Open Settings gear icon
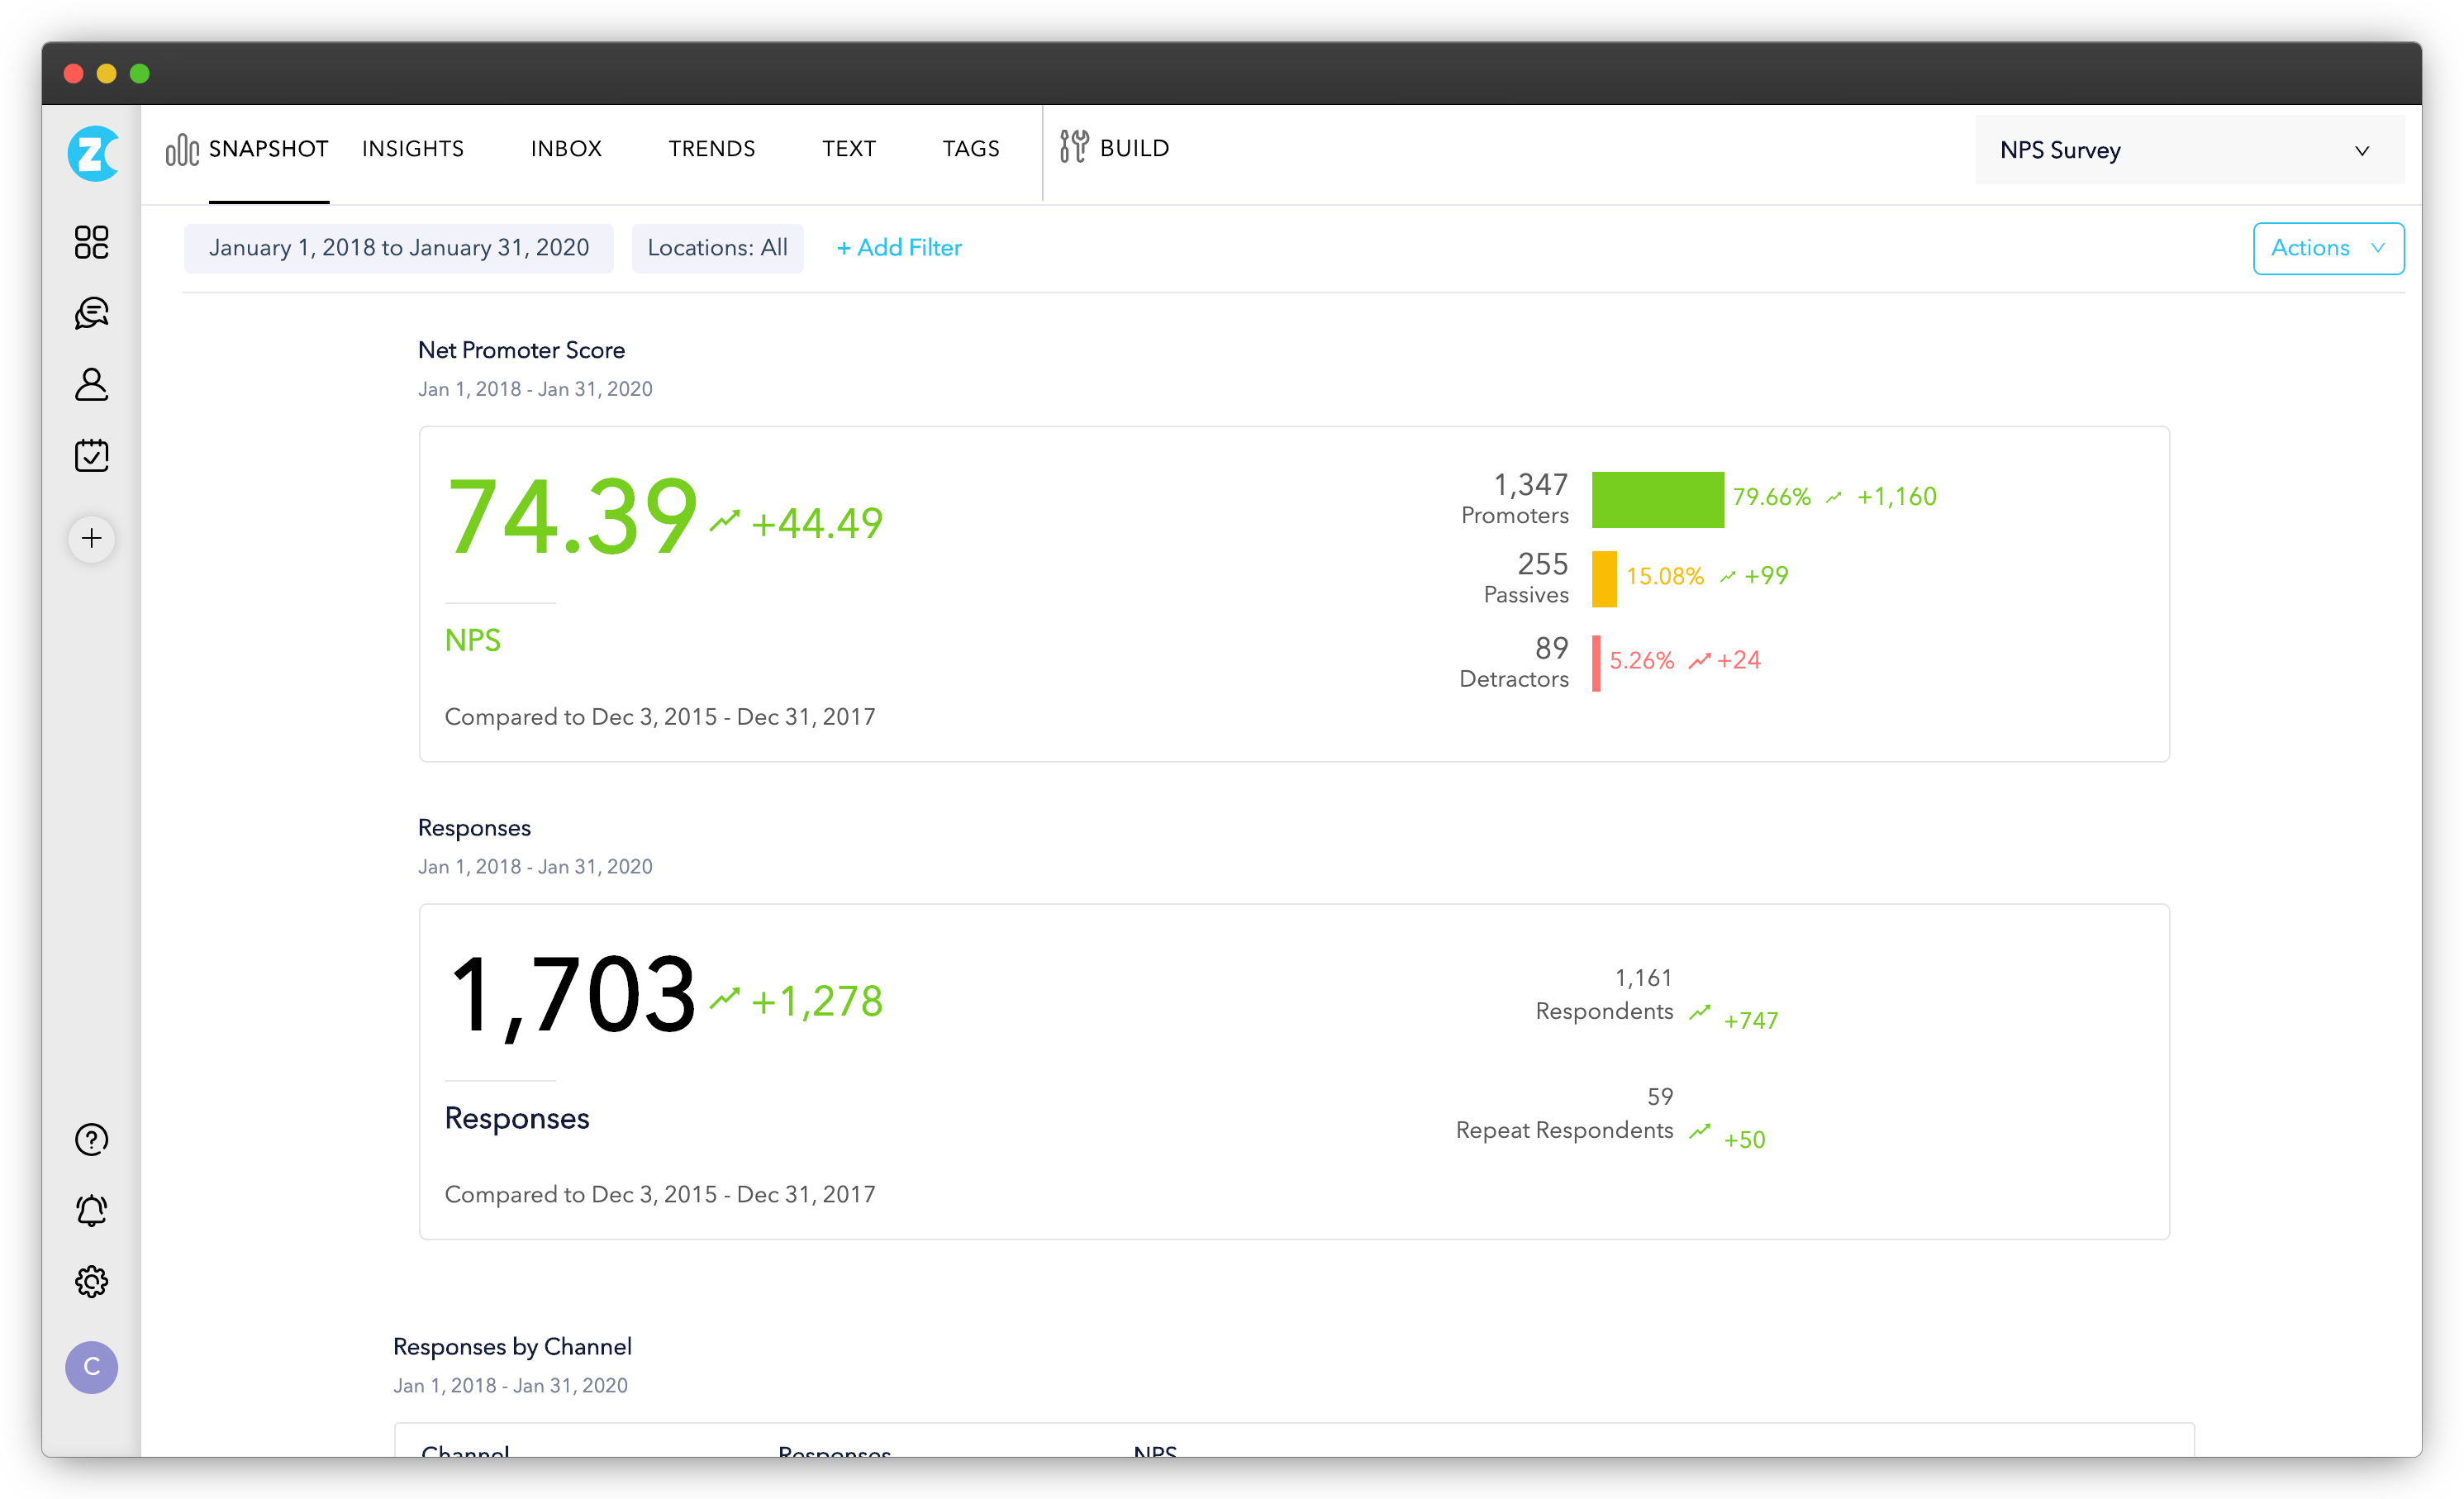2464x1499 pixels. [x=92, y=1279]
